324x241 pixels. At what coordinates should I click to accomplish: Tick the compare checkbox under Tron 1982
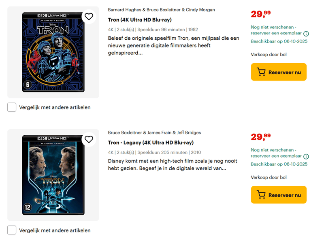[x=12, y=107]
